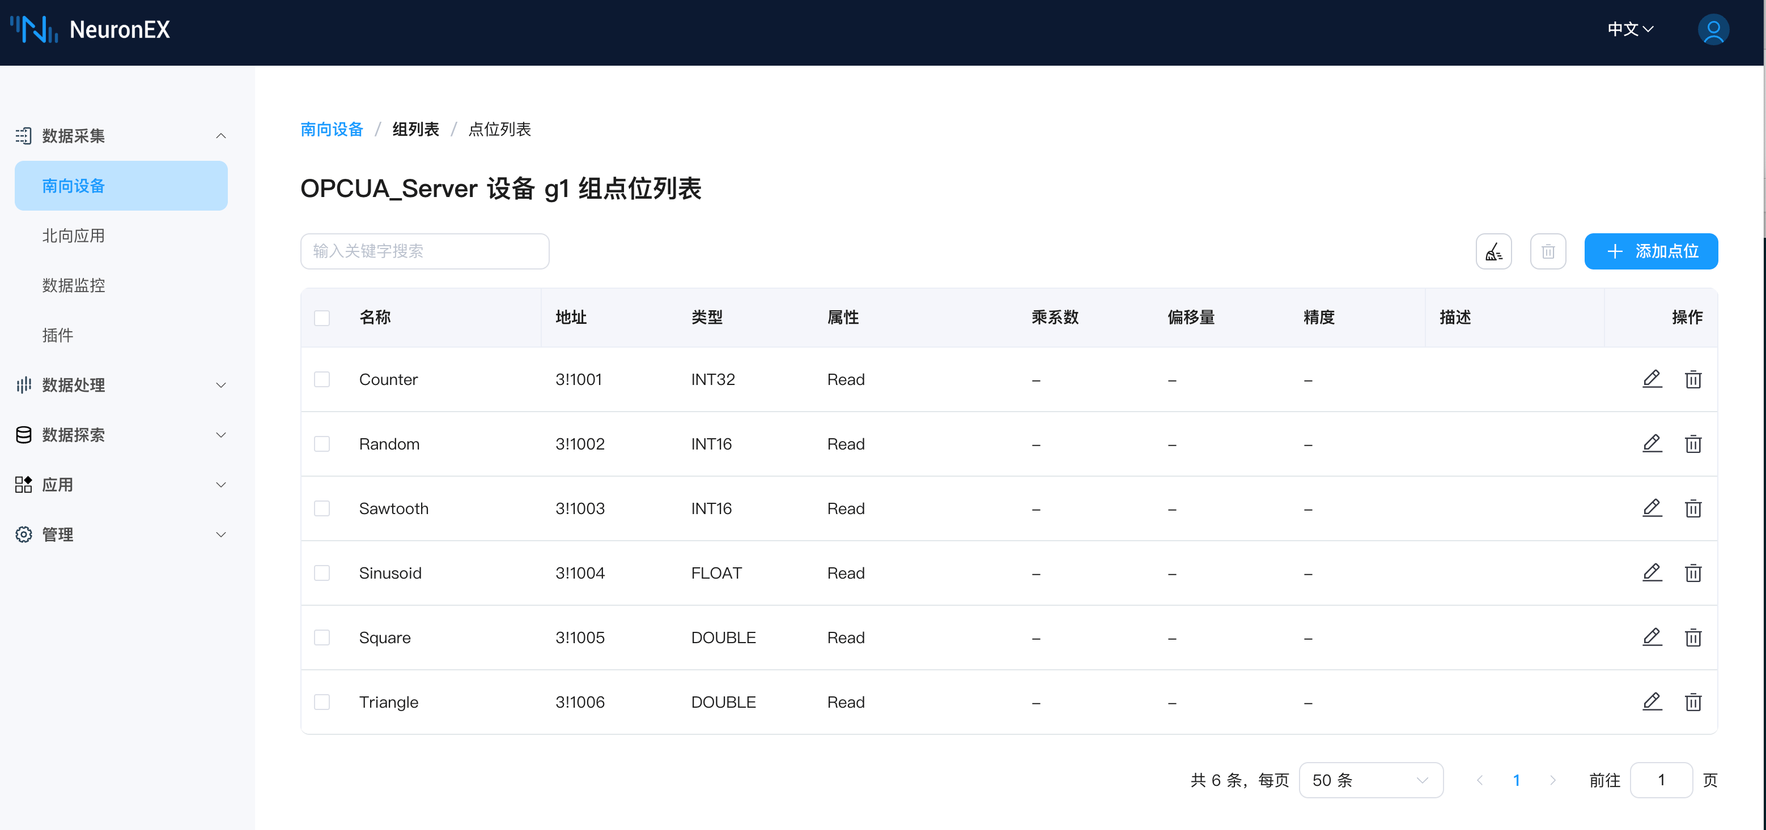This screenshot has width=1766, height=830.
Task: Click trash icon for Sinusoid row
Action: point(1693,572)
